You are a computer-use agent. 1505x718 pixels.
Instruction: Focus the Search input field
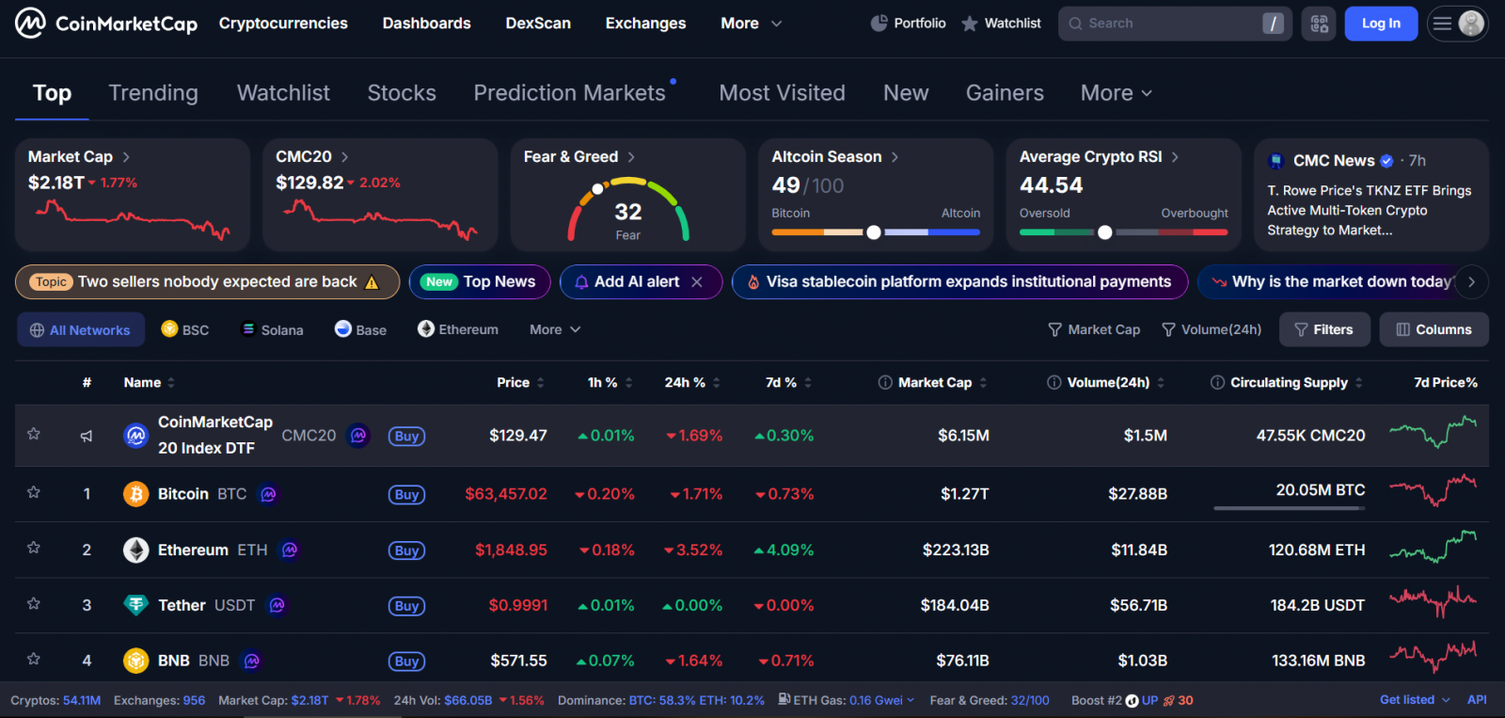1175,24
